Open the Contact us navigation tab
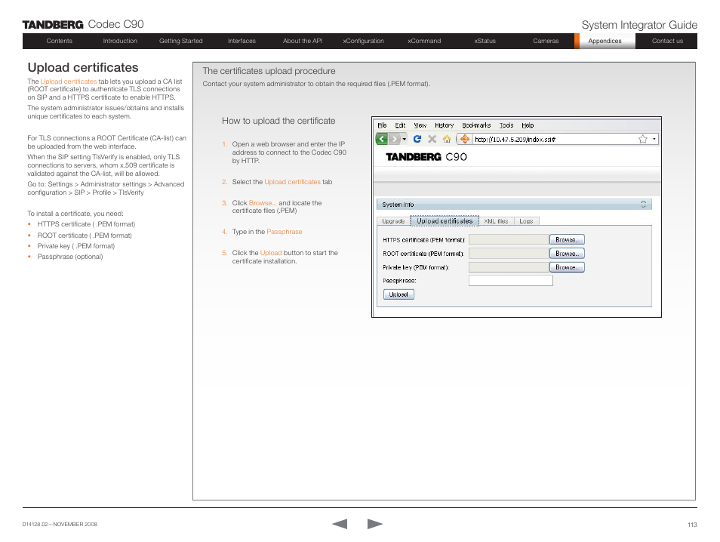 point(667,41)
